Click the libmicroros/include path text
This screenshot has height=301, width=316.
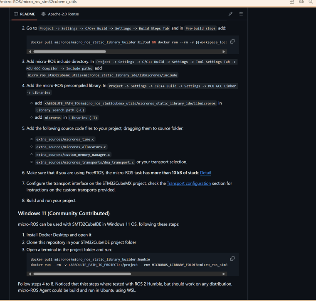point(102,75)
